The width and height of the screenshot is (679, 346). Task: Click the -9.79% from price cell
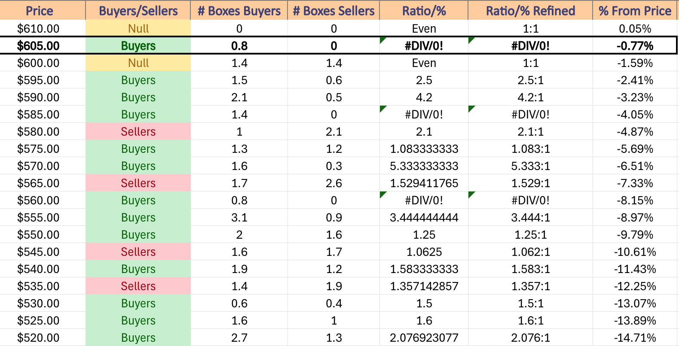tap(635, 234)
